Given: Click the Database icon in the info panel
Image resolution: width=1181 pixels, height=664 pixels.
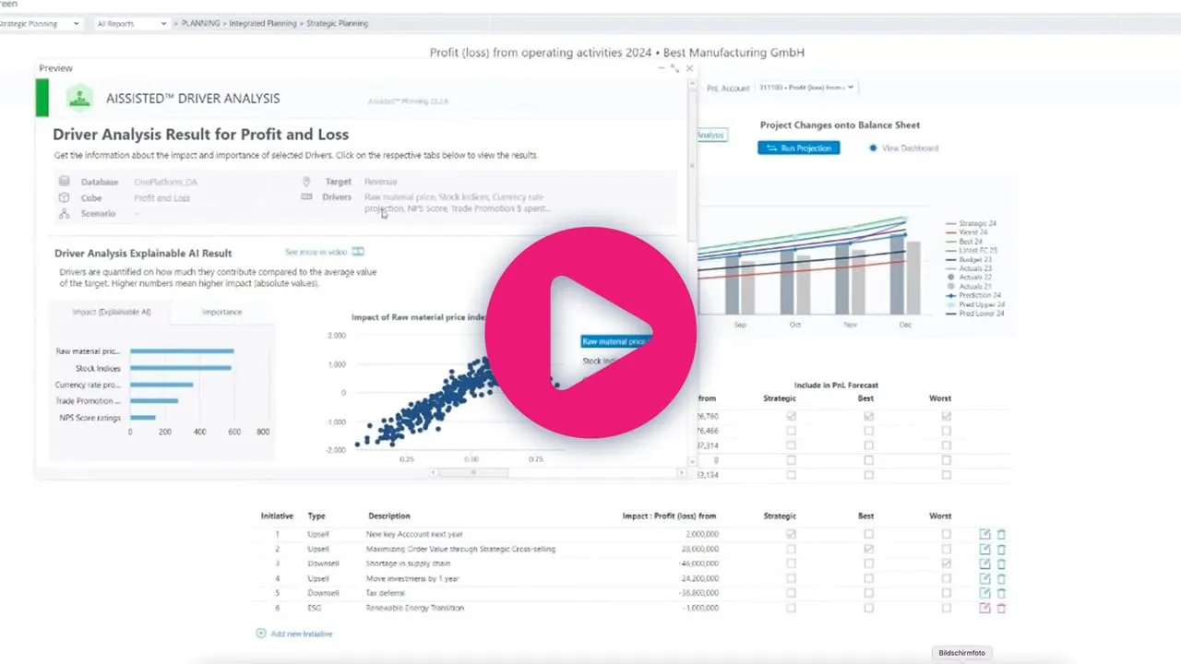Looking at the screenshot, I should [64, 182].
